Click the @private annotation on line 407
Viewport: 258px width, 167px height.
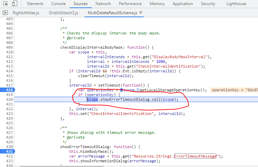(76, 38)
